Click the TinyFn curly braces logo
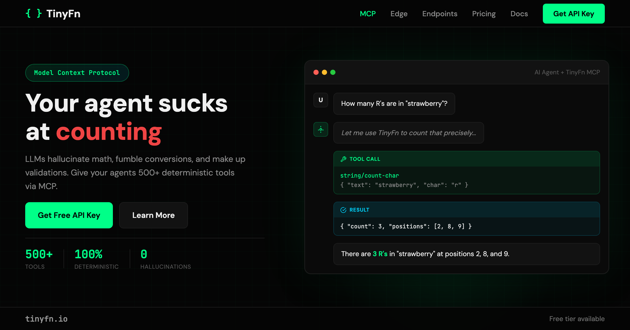This screenshot has width=630, height=330. (x=34, y=13)
